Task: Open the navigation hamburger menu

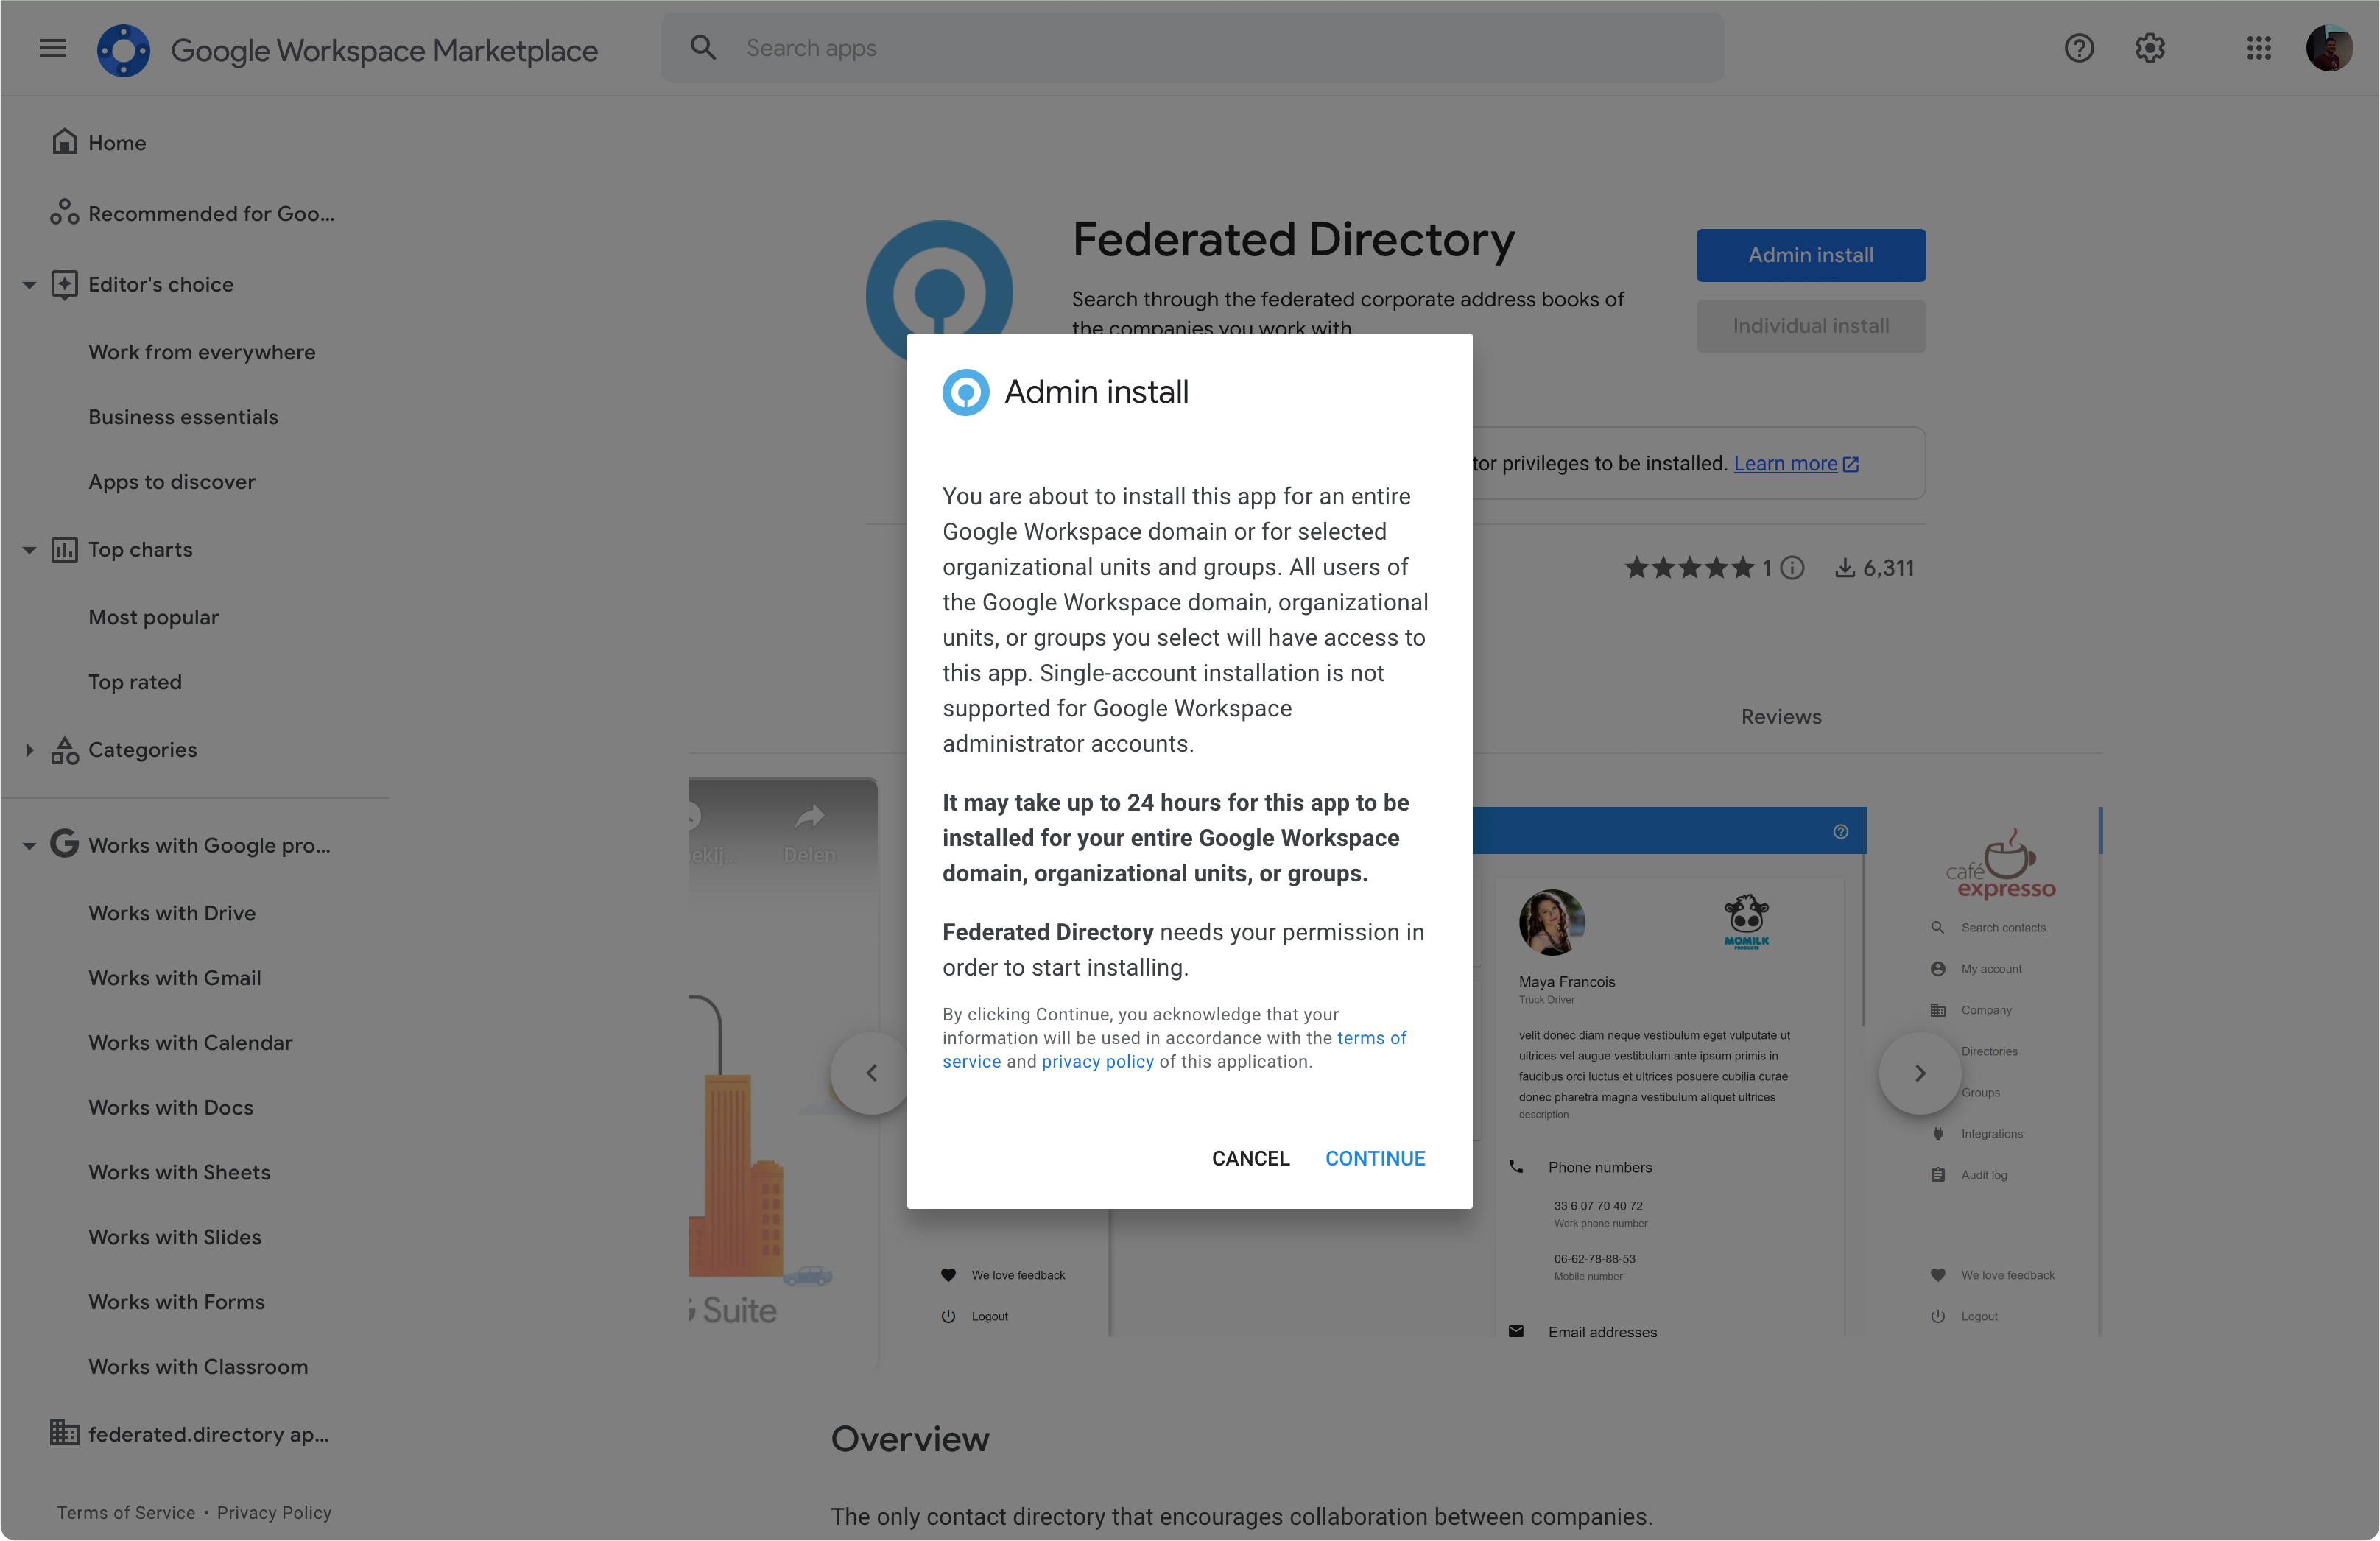Action: point(52,47)
